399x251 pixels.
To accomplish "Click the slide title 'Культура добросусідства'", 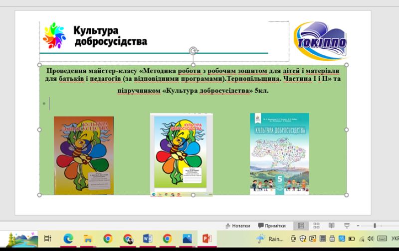I will pyautogui.click(x=110, y=36).
